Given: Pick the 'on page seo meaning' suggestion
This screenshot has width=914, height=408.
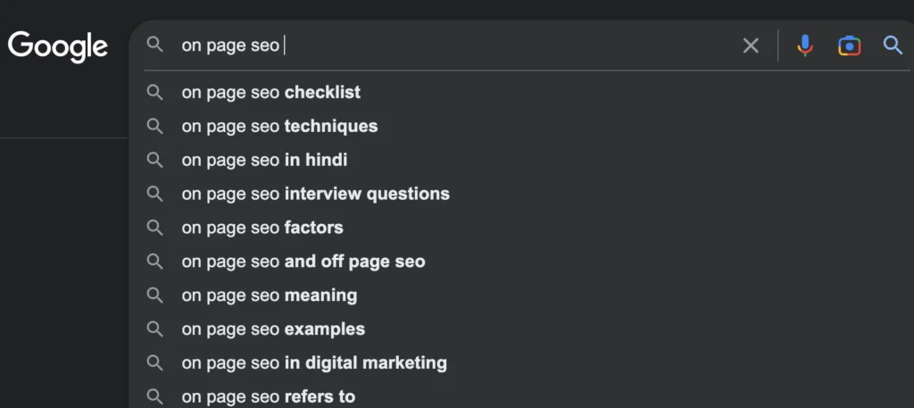Looking at the screenshot, I should tap(269, 295).
